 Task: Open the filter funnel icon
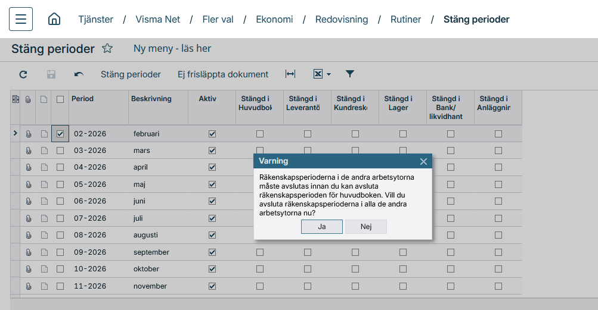pyautogui.click(x=350, y=74)
